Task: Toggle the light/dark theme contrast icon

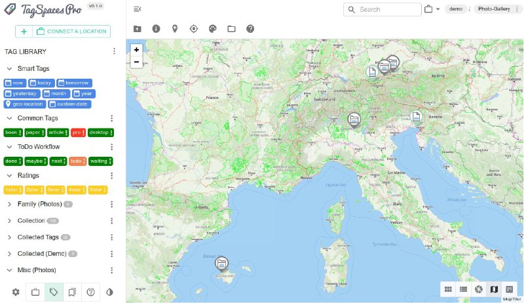Action: 109,292
